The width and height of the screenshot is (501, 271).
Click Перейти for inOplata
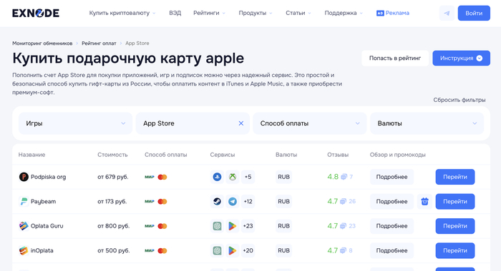pyautogui.click(x=455, y=250)
